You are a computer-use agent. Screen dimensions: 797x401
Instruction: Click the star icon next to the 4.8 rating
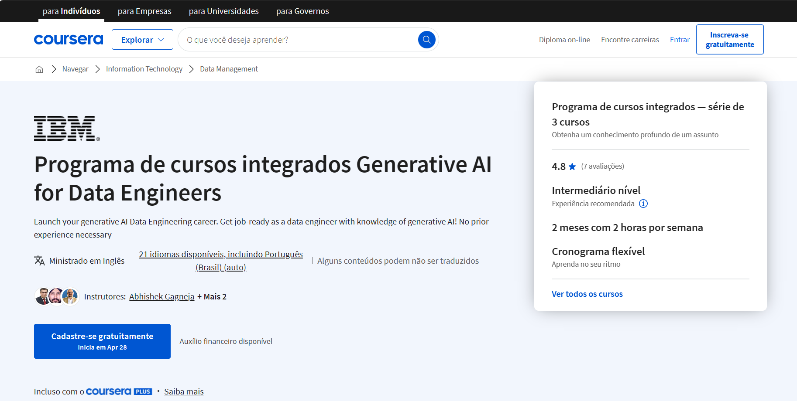(x=572, y=166)
